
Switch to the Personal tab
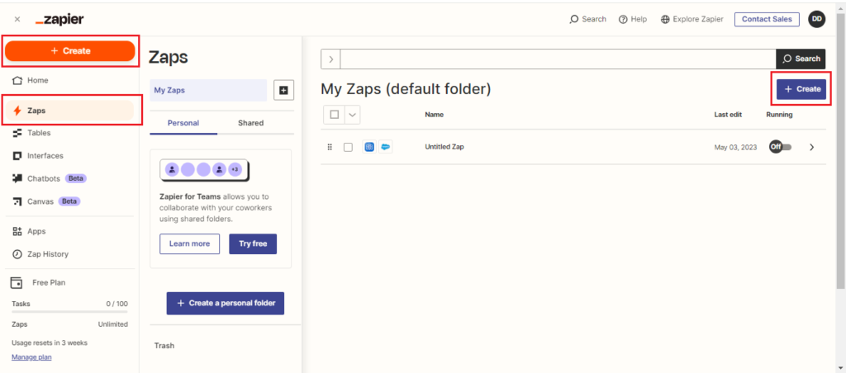point(183,123)
